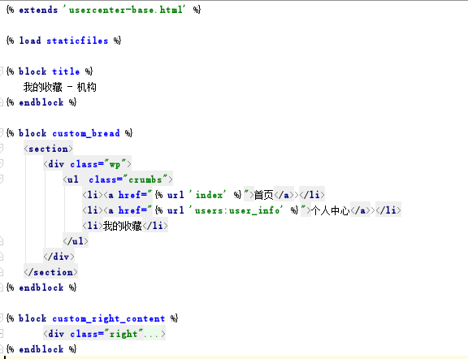The width and height of the screenshot is (468, 359).
Task: Click '我的收藏' inside the li element
Action: pos(123,226)
